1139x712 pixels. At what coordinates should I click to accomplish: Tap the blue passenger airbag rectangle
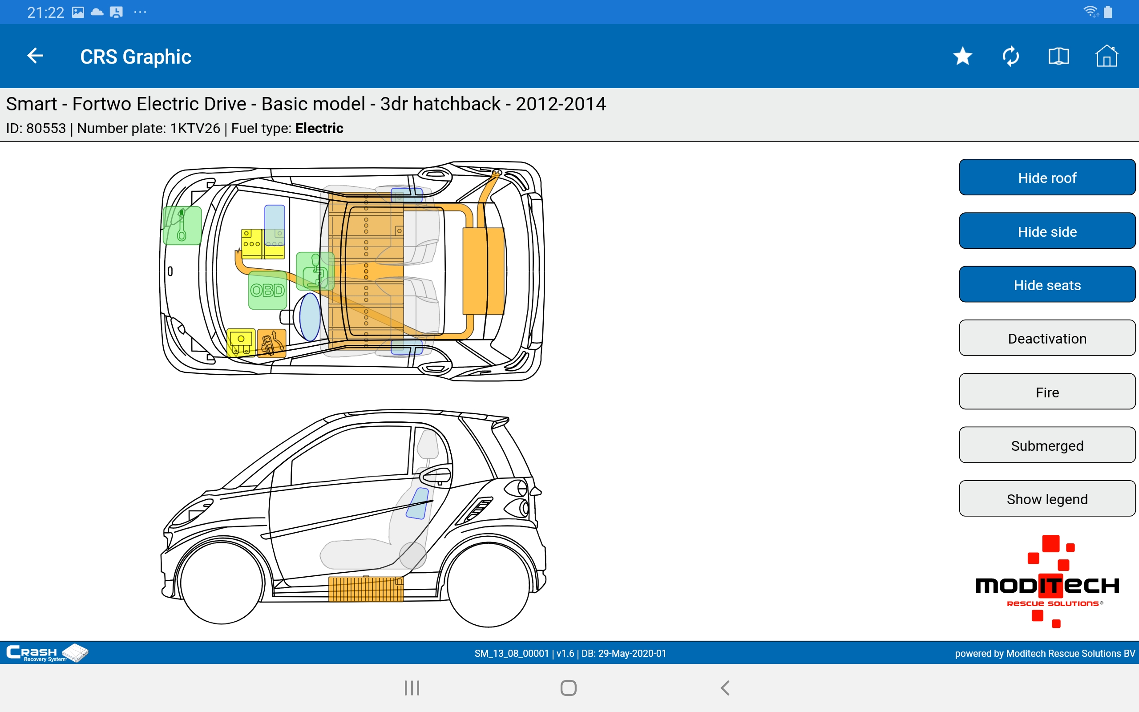click(275, 225)
